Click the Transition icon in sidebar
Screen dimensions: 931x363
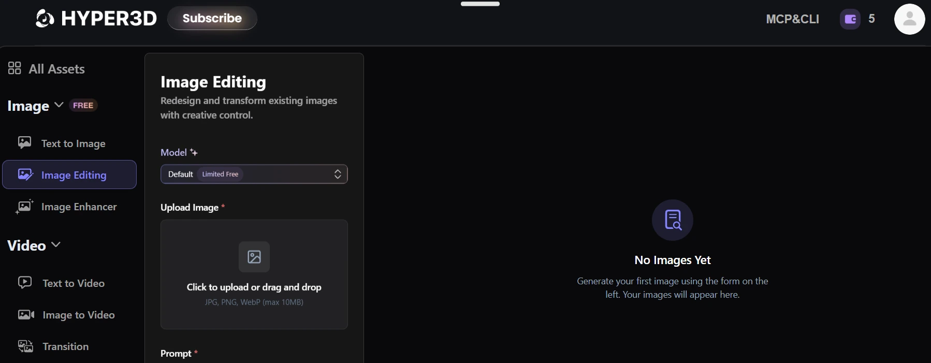coord(25,346)
